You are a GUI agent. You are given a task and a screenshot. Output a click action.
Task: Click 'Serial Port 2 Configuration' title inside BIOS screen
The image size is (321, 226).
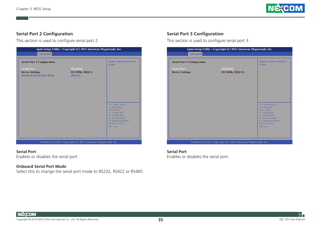[x=38, y=62]
